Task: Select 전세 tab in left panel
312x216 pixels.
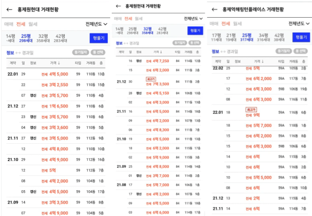Action: point(21,24)
